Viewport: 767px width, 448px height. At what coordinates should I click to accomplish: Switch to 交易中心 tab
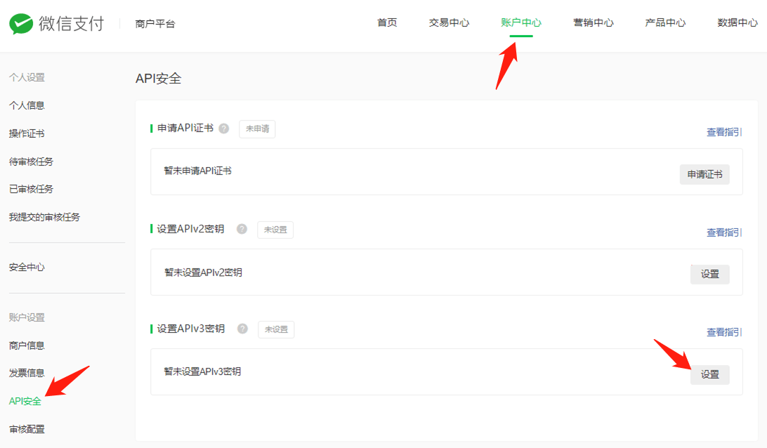(449, 22)
